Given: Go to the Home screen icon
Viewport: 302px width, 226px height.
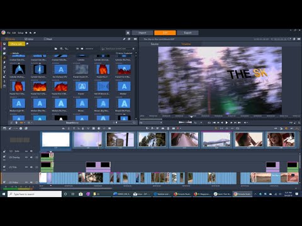Looking at the screenshot, I should pyautogui.click(x=128, y=33).
